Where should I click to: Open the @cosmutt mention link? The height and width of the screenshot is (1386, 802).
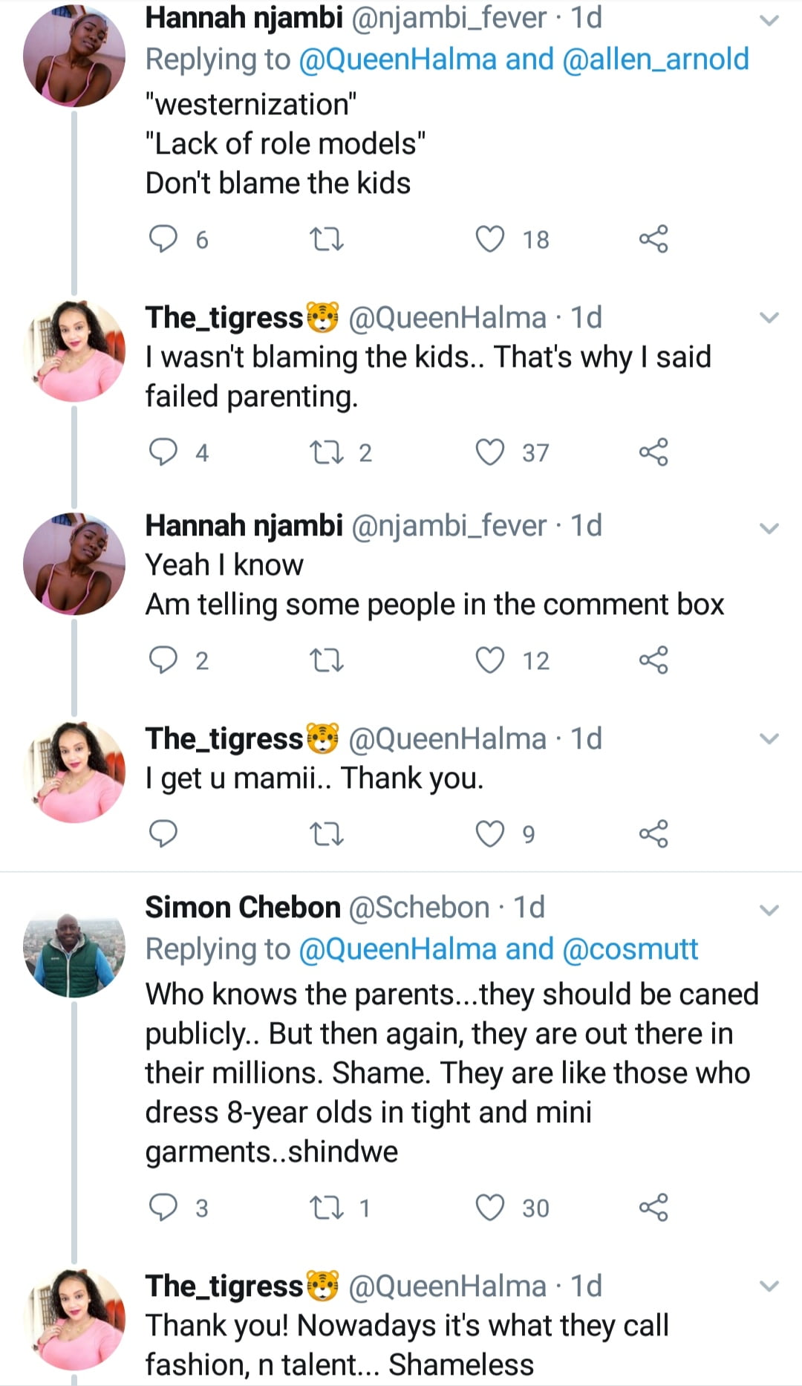click(630, 949)
